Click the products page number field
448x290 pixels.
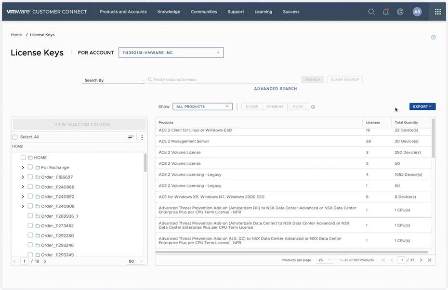(x=402, y=260)
